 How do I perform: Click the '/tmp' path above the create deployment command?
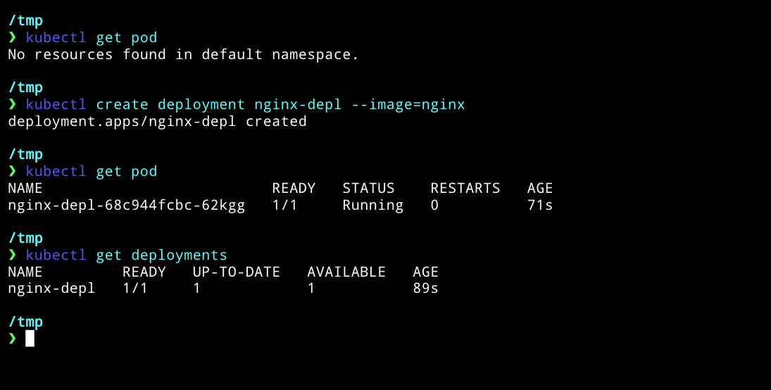(x=25, y=88)
